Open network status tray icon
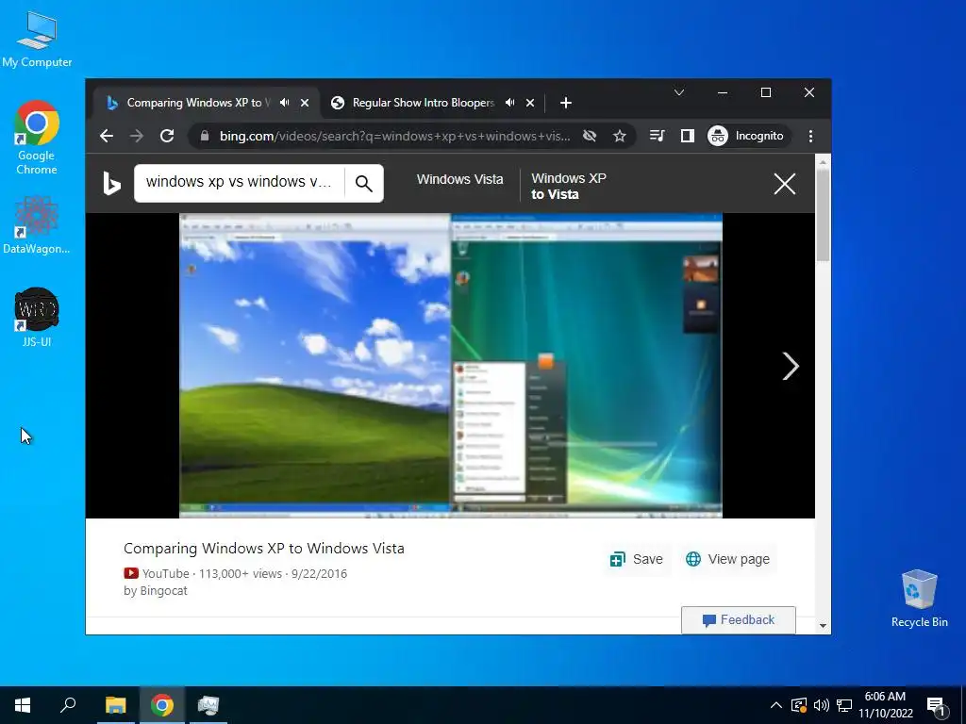Screen dimensions: 966x724 pos(844,705)
